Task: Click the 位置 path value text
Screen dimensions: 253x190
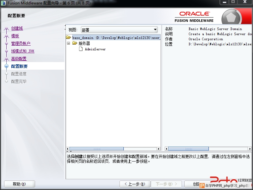Action: point(220,44)
